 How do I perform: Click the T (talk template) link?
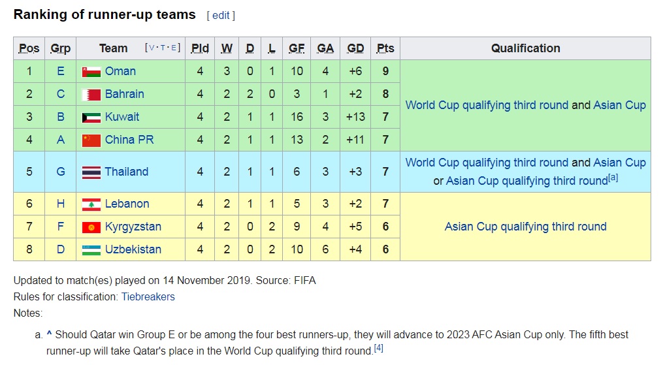163,48
